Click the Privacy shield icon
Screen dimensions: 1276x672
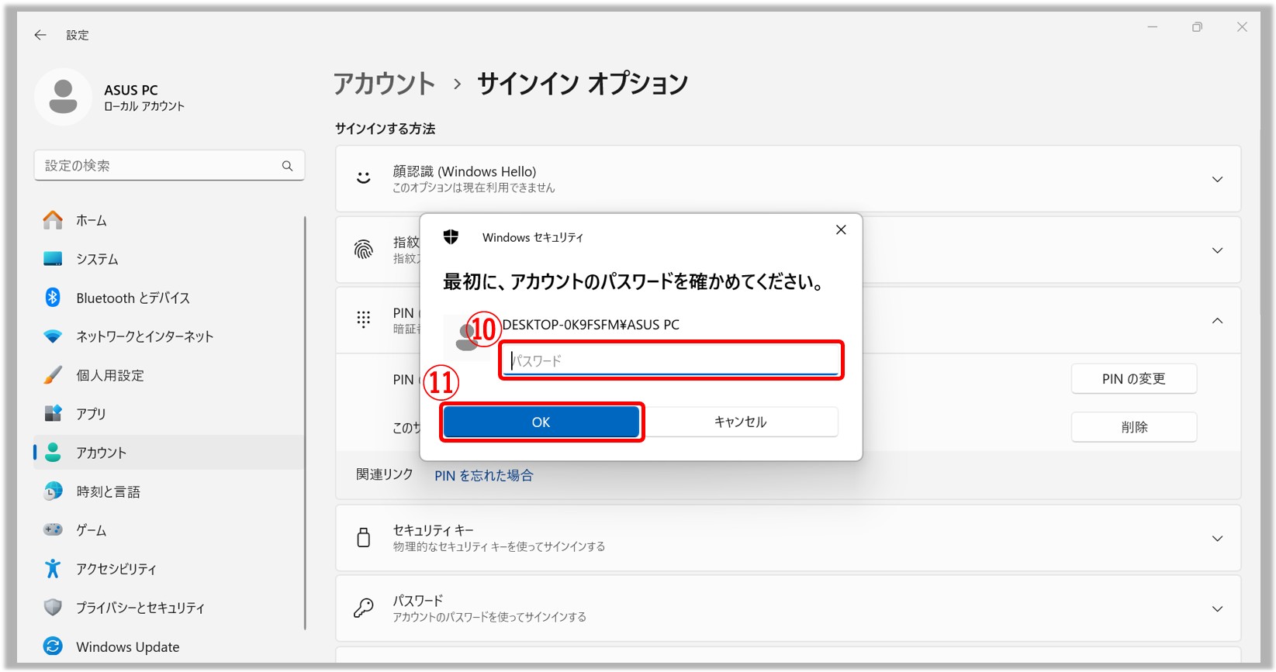[x=53, y=608]
